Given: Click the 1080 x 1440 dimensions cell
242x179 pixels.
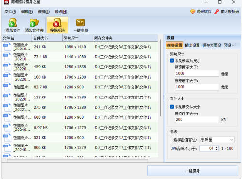Looking at the screenshot, I should pos(75,47).
